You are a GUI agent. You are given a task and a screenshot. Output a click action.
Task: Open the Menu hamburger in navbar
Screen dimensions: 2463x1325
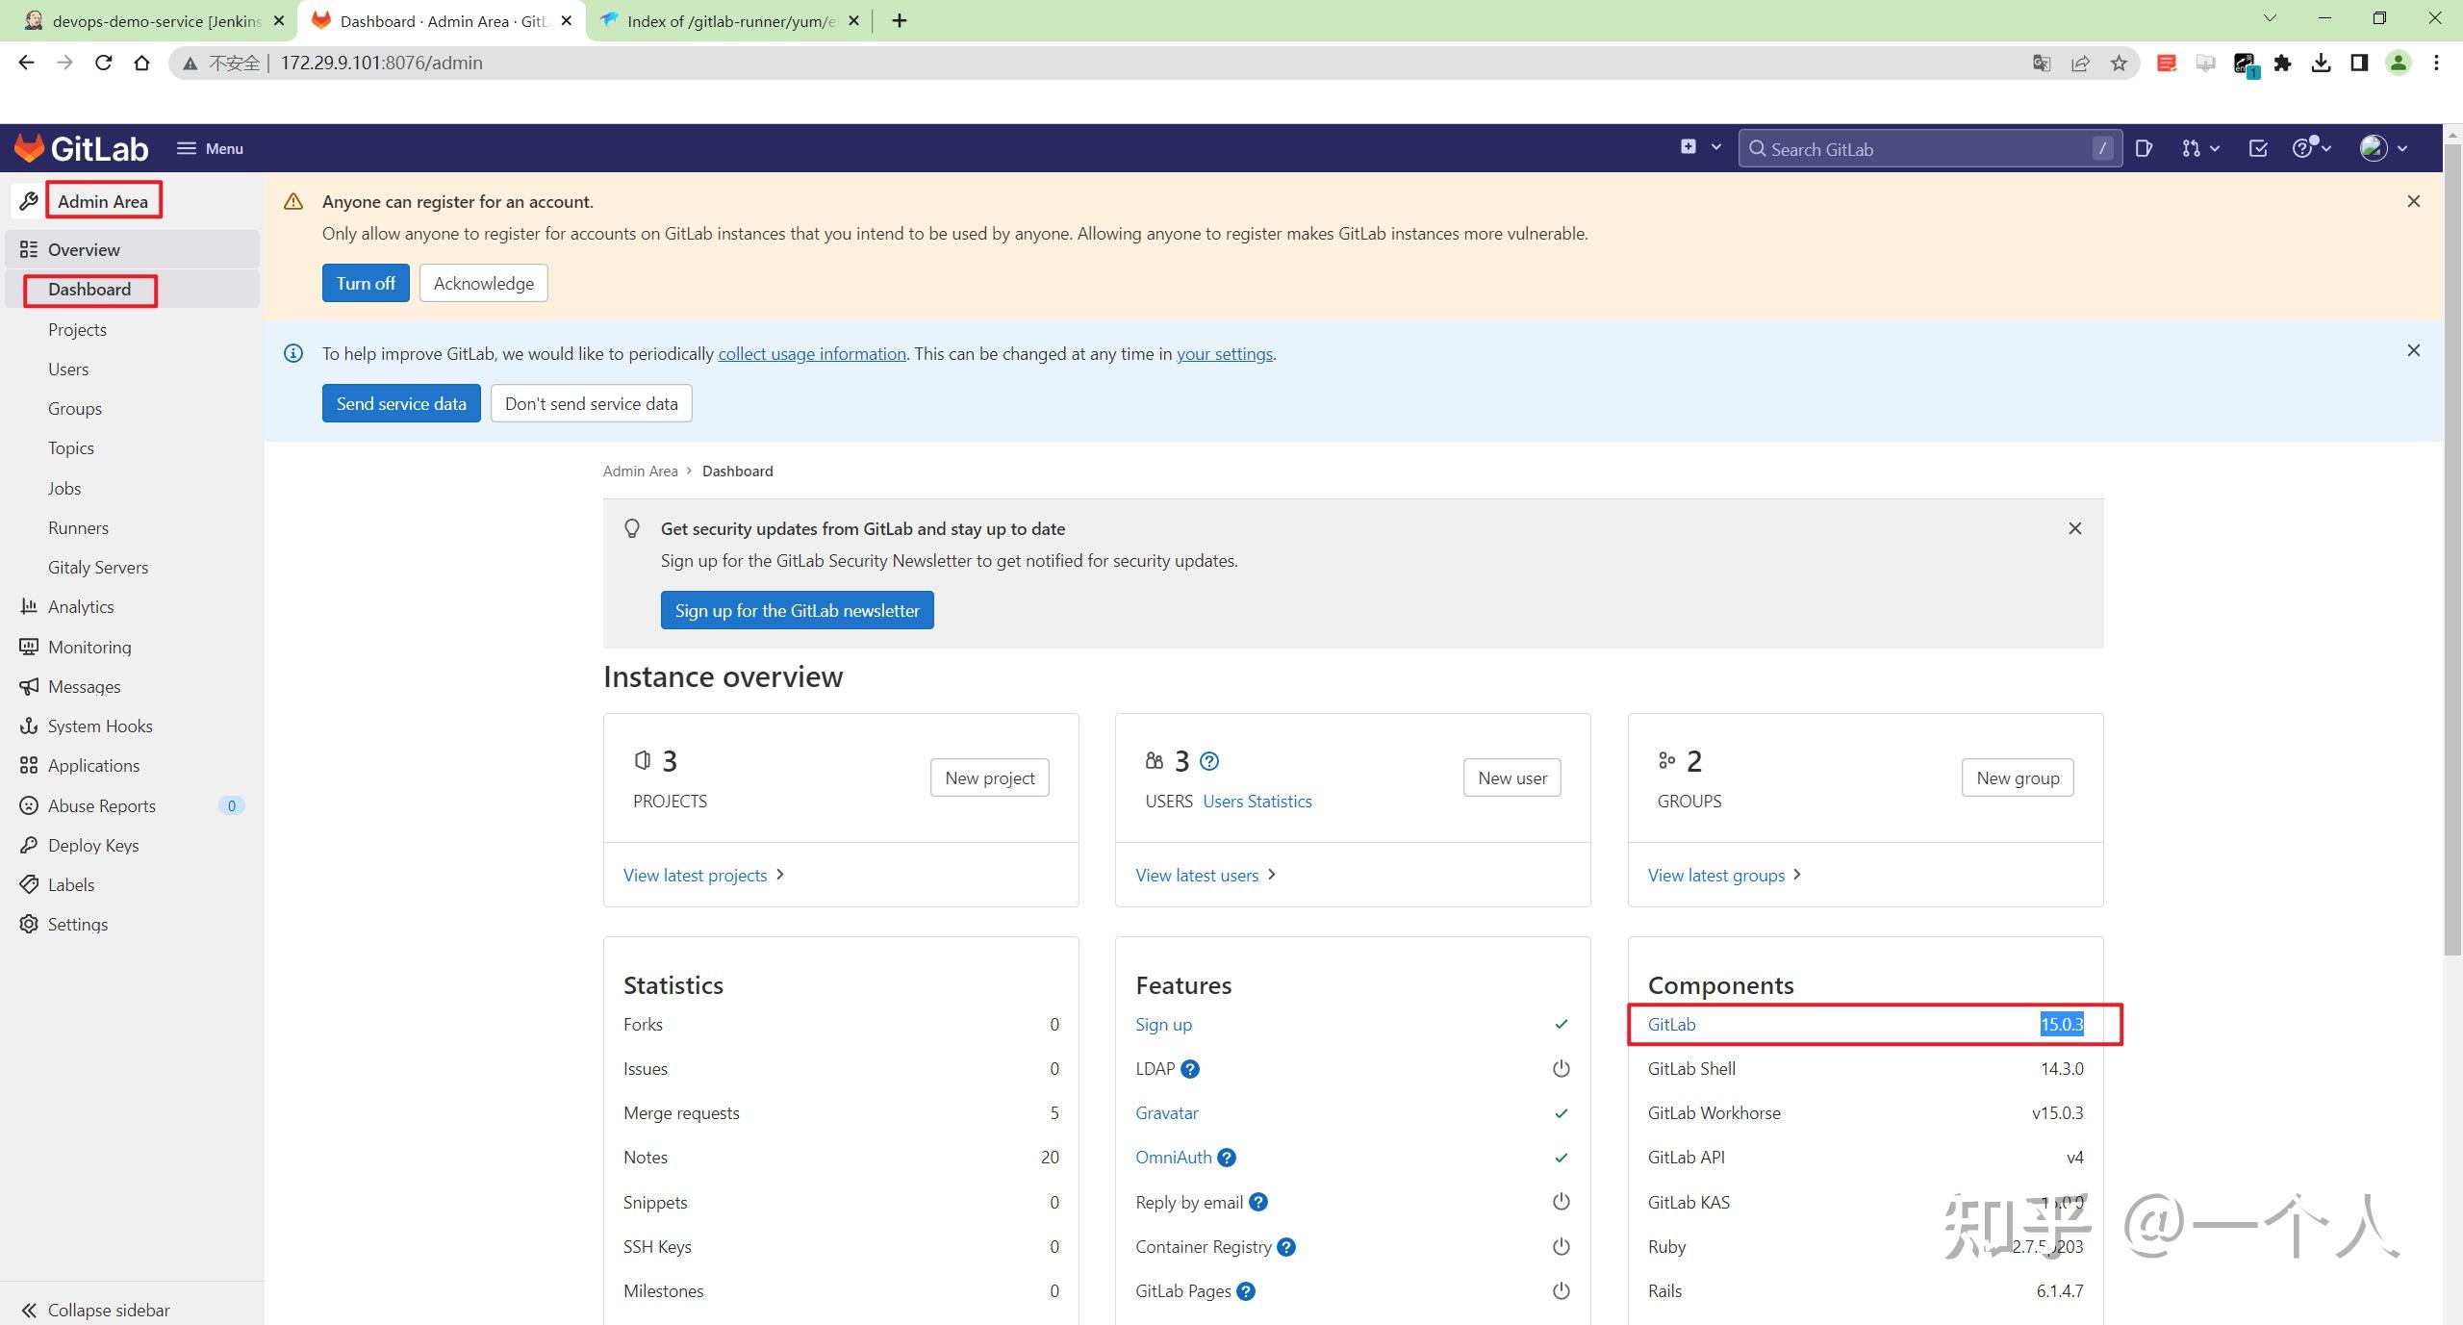coord(210,148)
